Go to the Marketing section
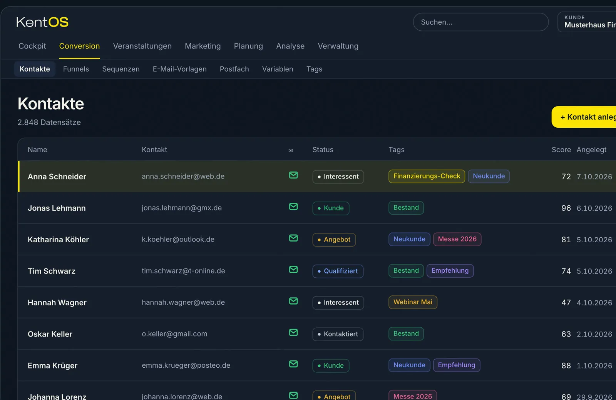 tap(203, 46)
